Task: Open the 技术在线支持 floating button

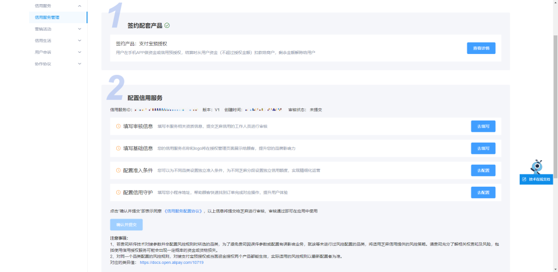Action: coord(536,179)
